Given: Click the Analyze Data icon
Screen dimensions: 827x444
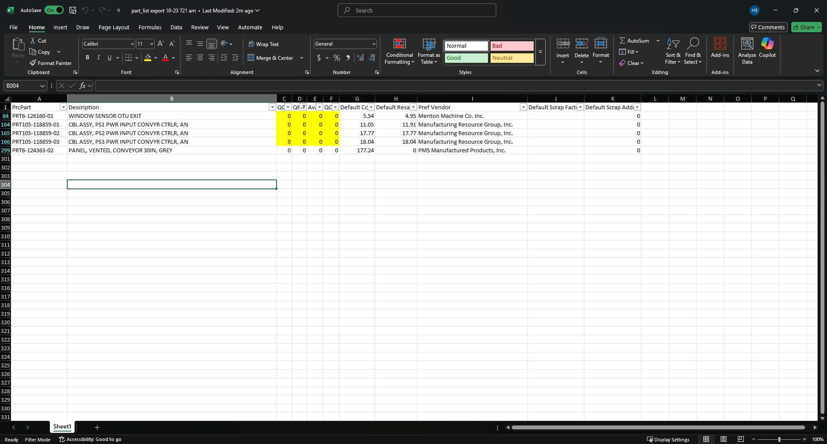Looking at the screenshot, I should coord(747,44).
